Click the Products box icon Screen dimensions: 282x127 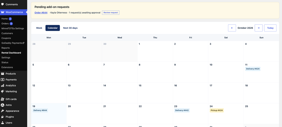click(2, 74)
